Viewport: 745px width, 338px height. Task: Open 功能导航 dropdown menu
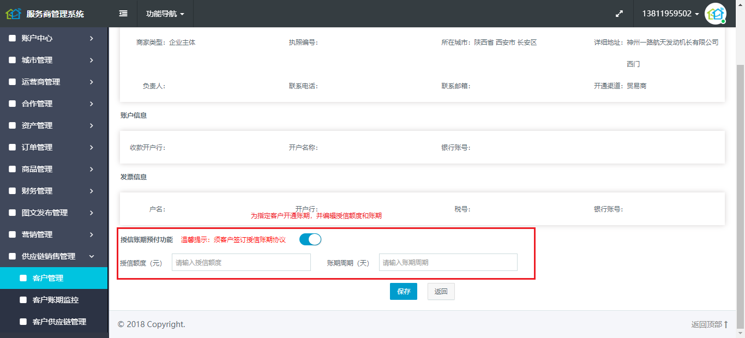(x=165, y=14)
